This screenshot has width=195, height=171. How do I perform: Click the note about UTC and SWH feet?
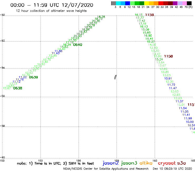[55, 163]
